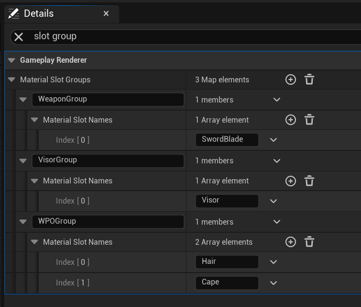Empty the WPOGroup Material Slot Names array
Image resolution: width=361 pixels, height=307 pixels.
click(309, 242)
